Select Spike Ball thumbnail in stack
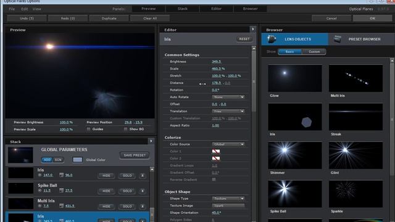The width and height of the screenshot is (395, 222). [x=20, y=188]
